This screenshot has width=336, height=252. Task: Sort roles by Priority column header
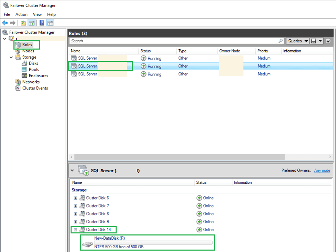[x=269, y=51]
